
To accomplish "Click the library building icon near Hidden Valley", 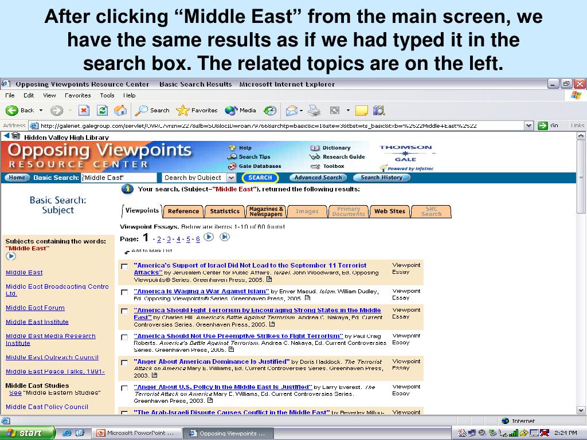I will click(15, 136).
